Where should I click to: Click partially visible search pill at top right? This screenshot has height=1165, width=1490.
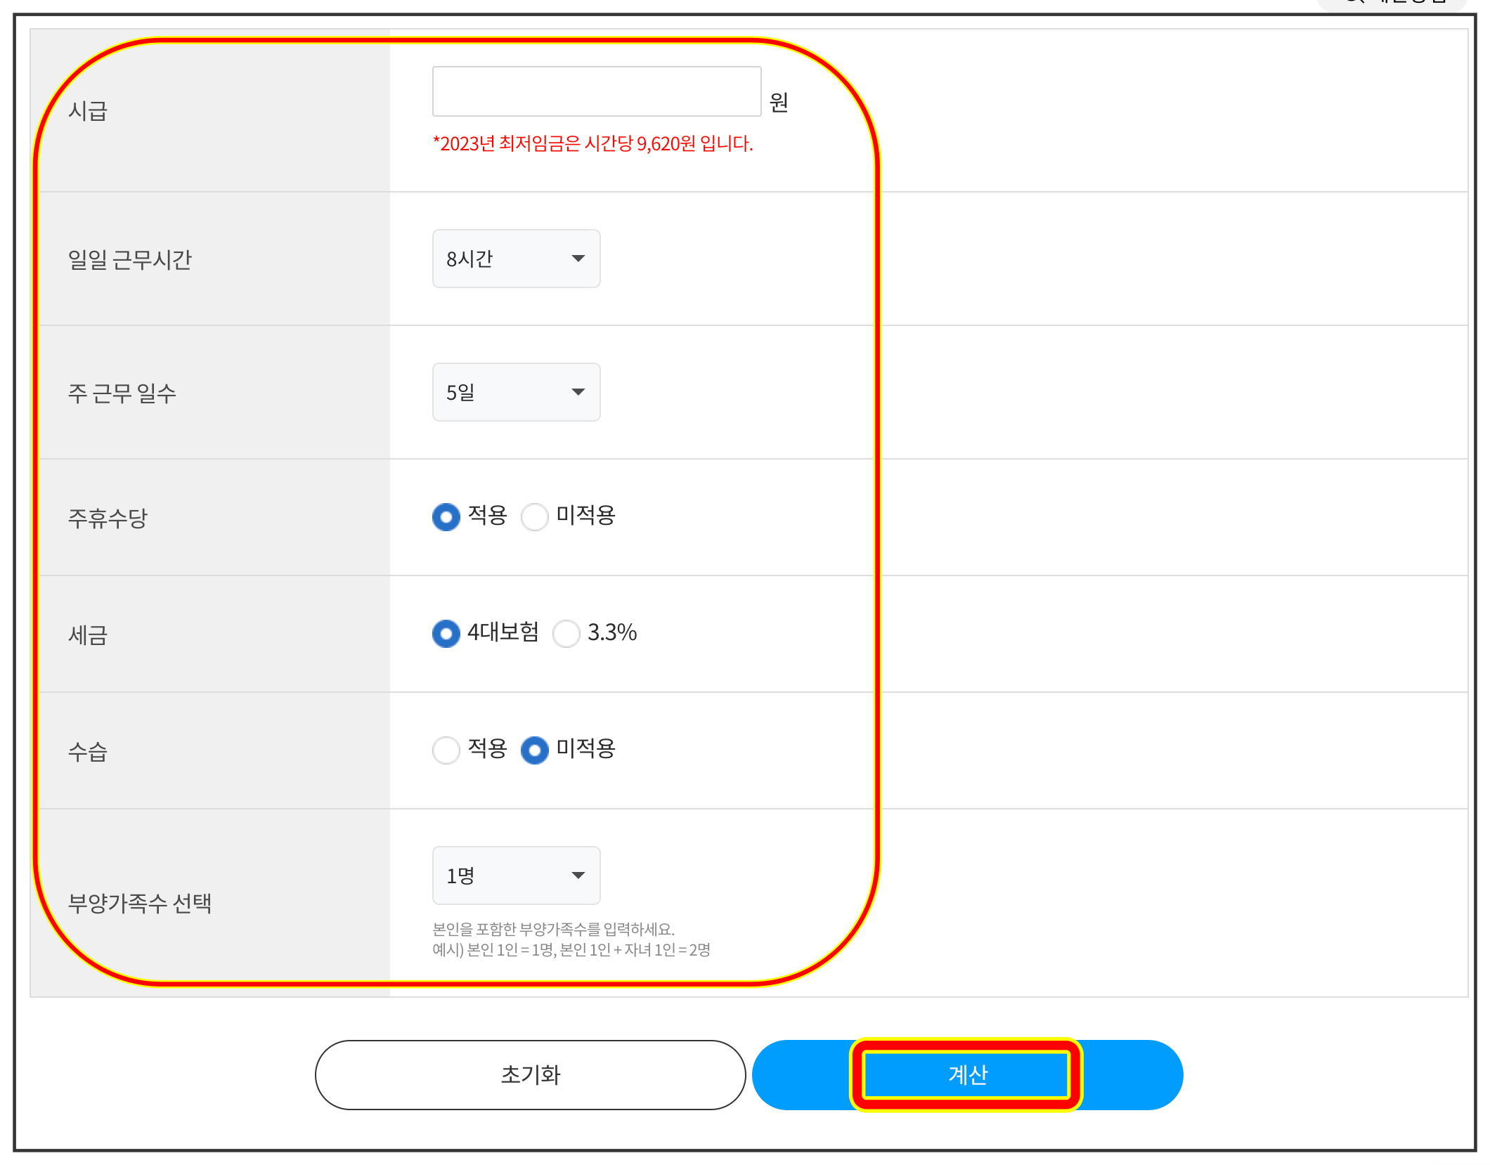[1392, 4]
